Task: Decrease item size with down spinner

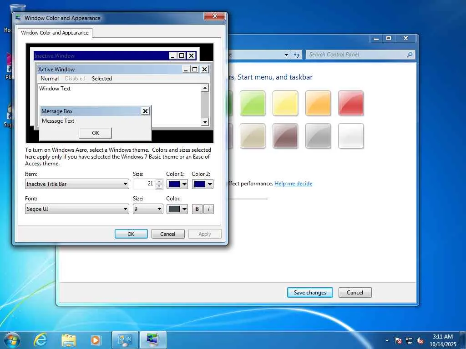Action: pos(159,186)
